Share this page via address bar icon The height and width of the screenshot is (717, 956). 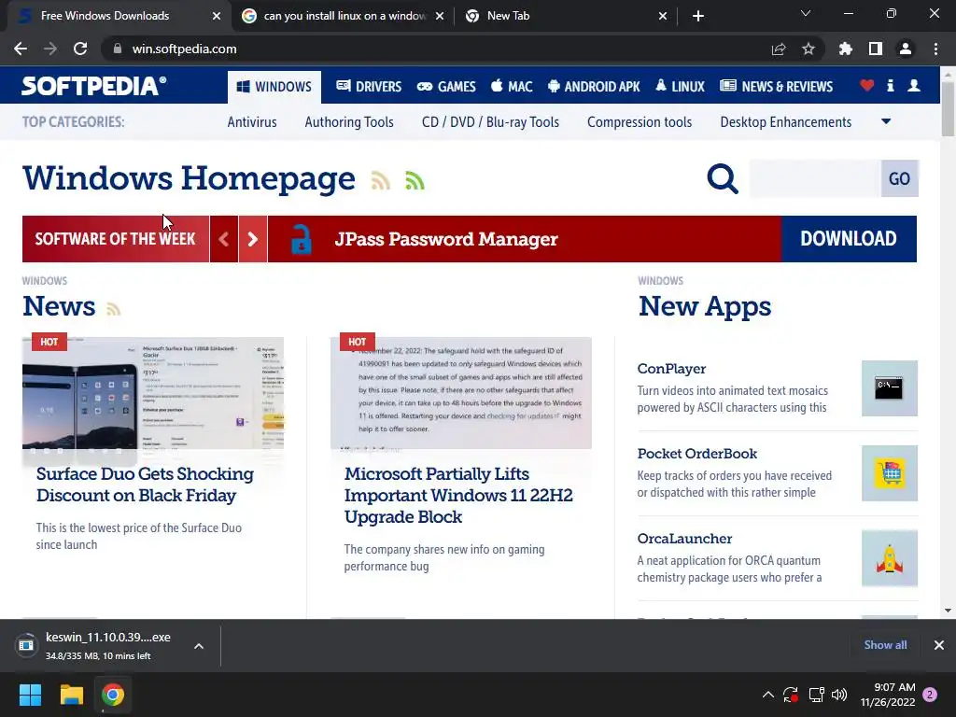click(779, 49)
